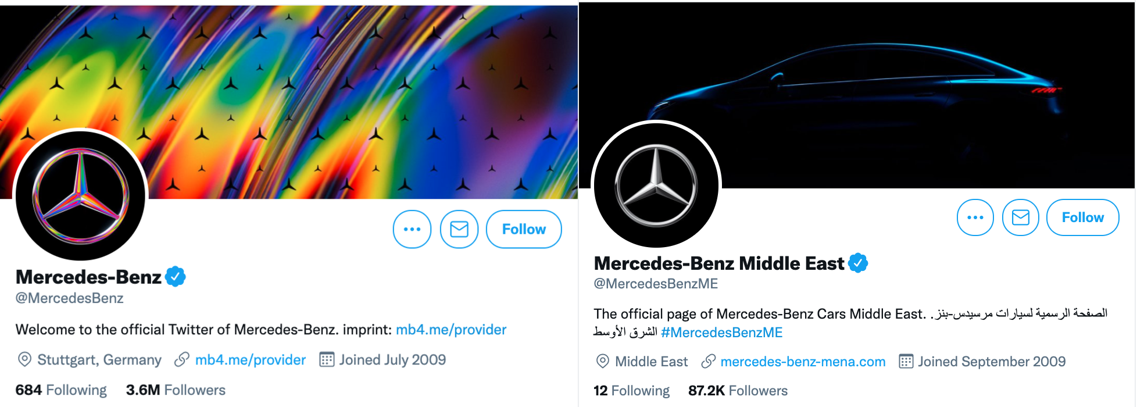Open the #MercedesBenzME hashtag
The width and height of the screenshot is (1137, 407).
click(x=722, y=333)
